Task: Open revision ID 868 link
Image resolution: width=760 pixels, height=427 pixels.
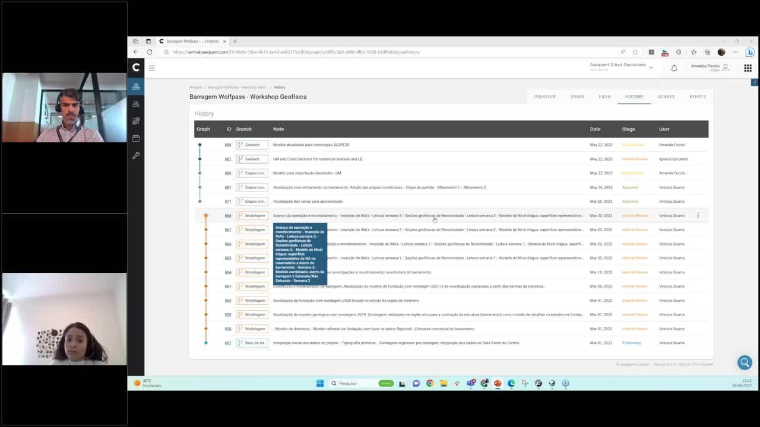Action: pyautogui.click(x=228, y=215)
